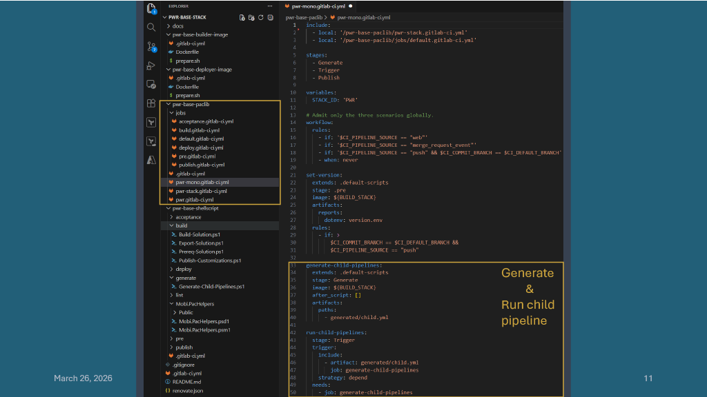The width and height of the screenshot is (707, 397).
Task: Expand the docs folder
Action: click(x=177, y=26)
